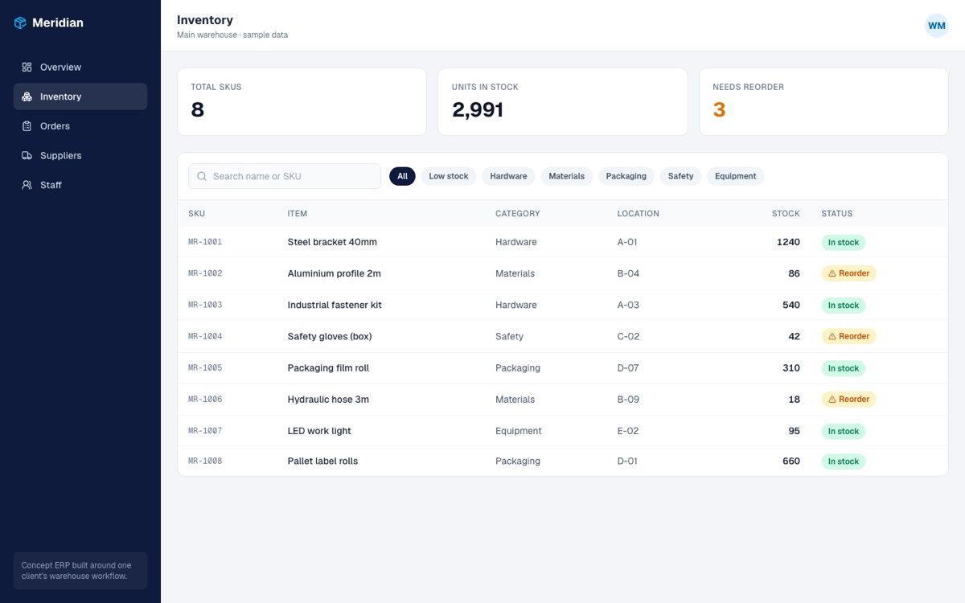Open the Suppliers section
Viewport: 965px width, 603px height.
(x=80, y=156)
